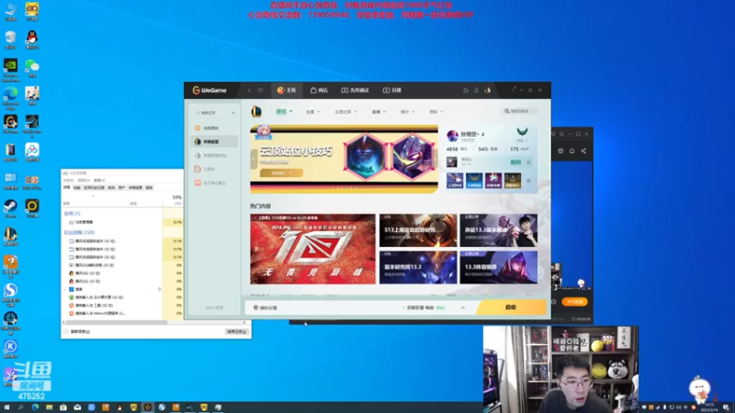735x413 pixels.
Task: Open 辅助设置 in the bottom bar
Action: [266, 307]
